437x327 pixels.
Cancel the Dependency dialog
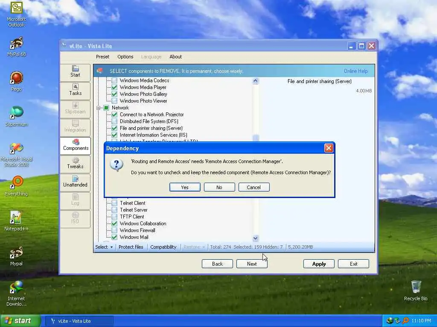254,187
